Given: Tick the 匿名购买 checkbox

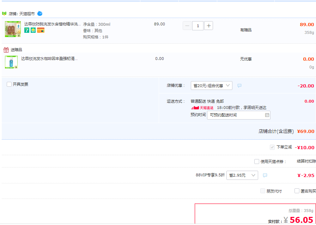Looking at the screenshot, I should tap(297, 191).
